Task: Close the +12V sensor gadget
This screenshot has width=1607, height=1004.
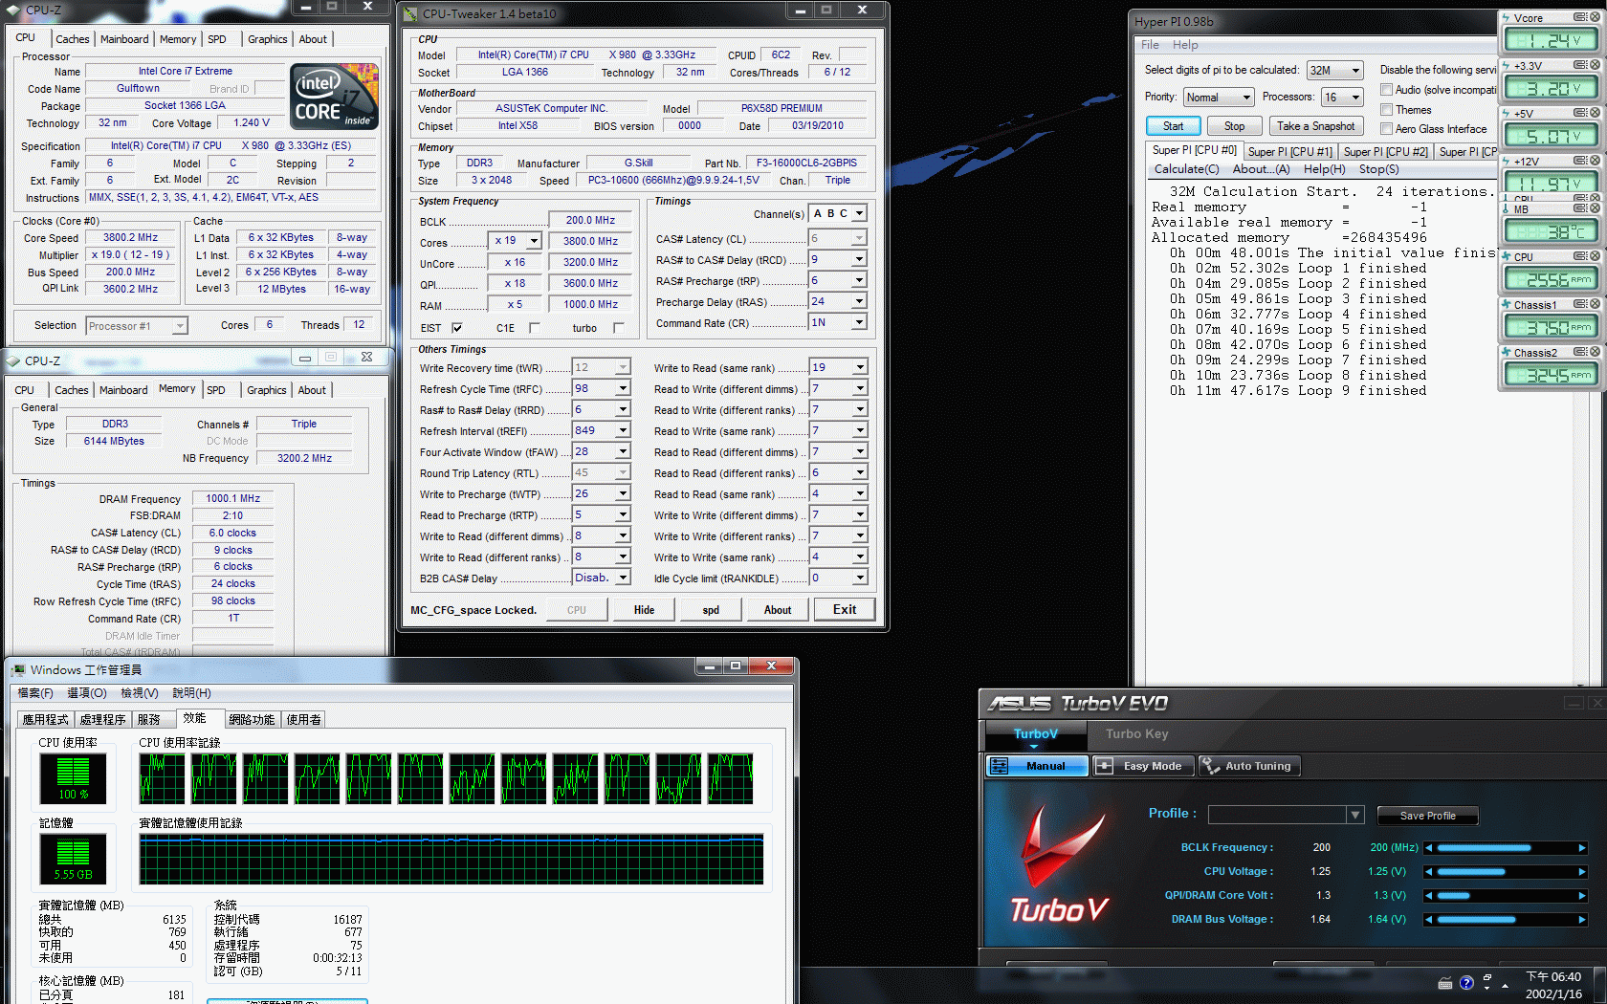Action: point(1595,161)
